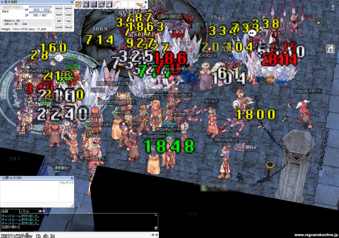Click the yellow 1800 damage number
339x238 pixels.
tap(256, 115)
